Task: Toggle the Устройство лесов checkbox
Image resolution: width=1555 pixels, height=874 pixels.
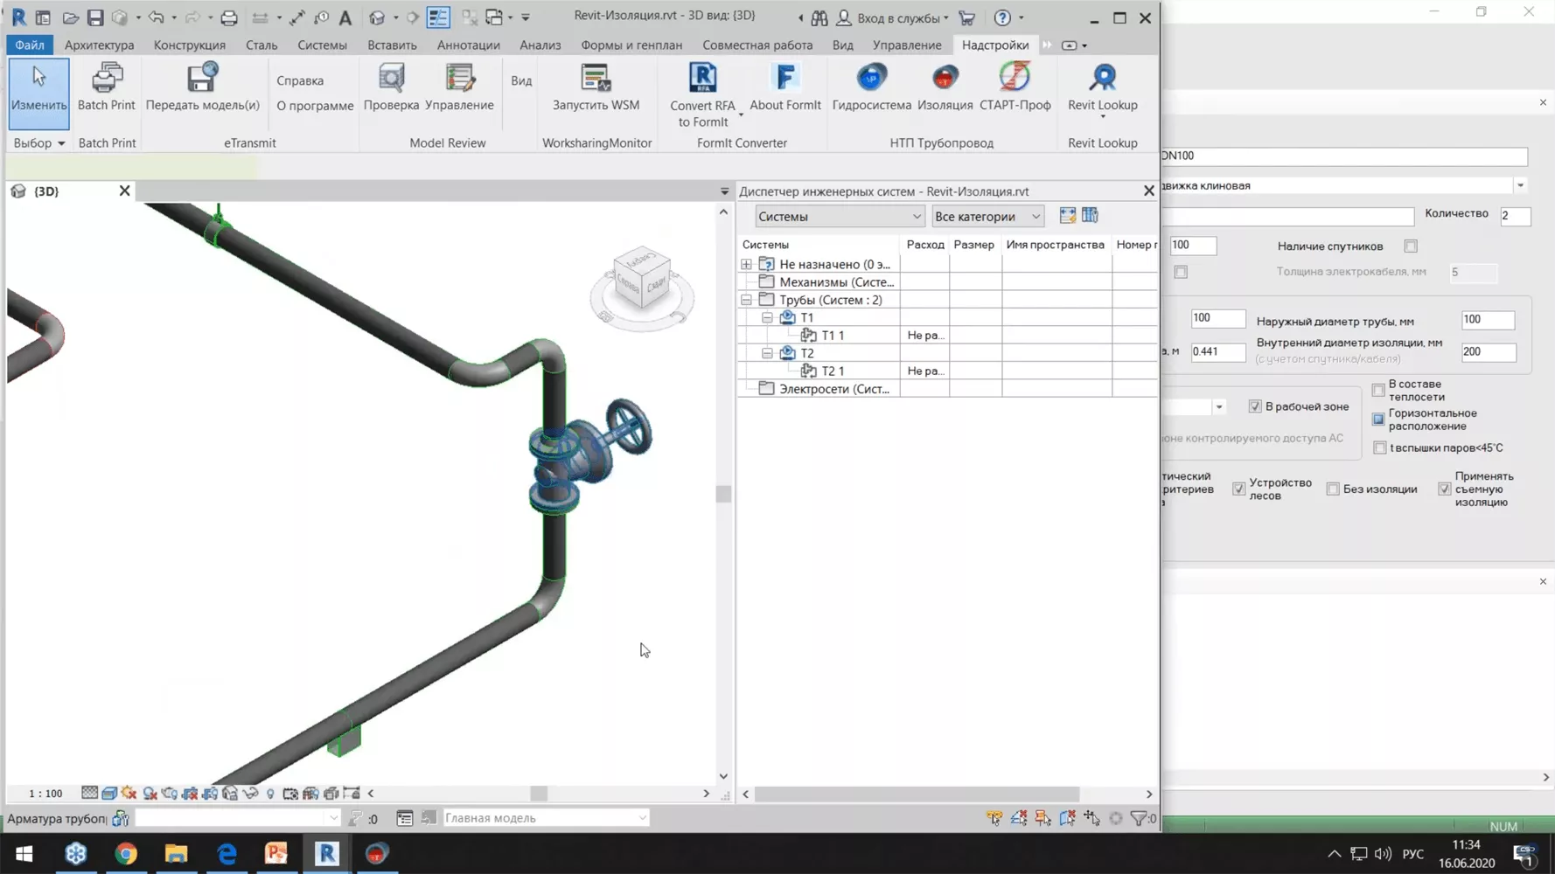Action: (1238, 489)
